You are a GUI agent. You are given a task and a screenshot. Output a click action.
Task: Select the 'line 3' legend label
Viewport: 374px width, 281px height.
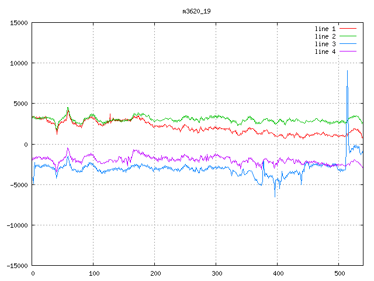point(325,44)
